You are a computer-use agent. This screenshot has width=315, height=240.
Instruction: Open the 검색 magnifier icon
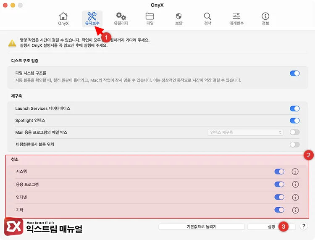tap(207, 17)
